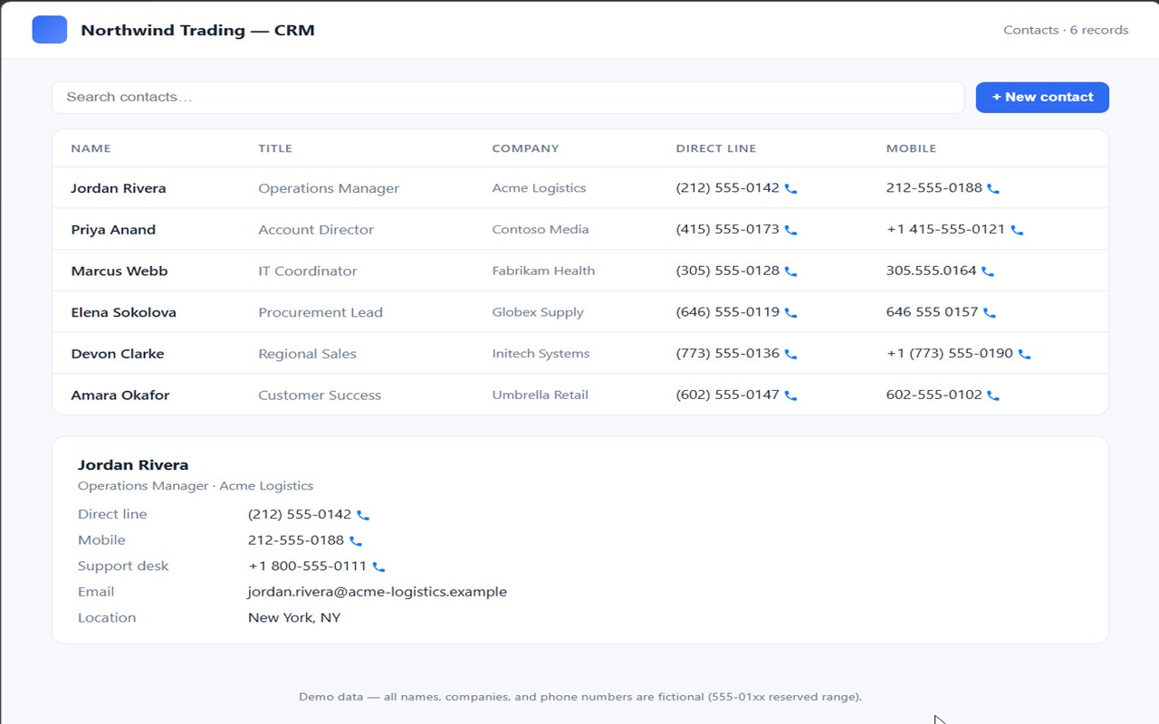Click the New contact button

(x=1042, y=97)
